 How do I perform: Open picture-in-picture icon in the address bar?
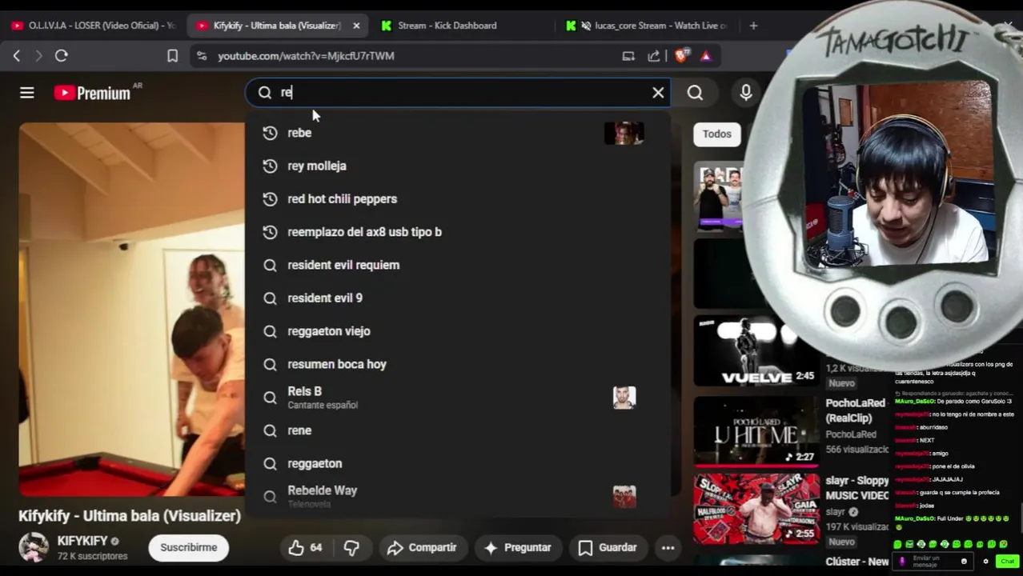click(x=628, y=55)
